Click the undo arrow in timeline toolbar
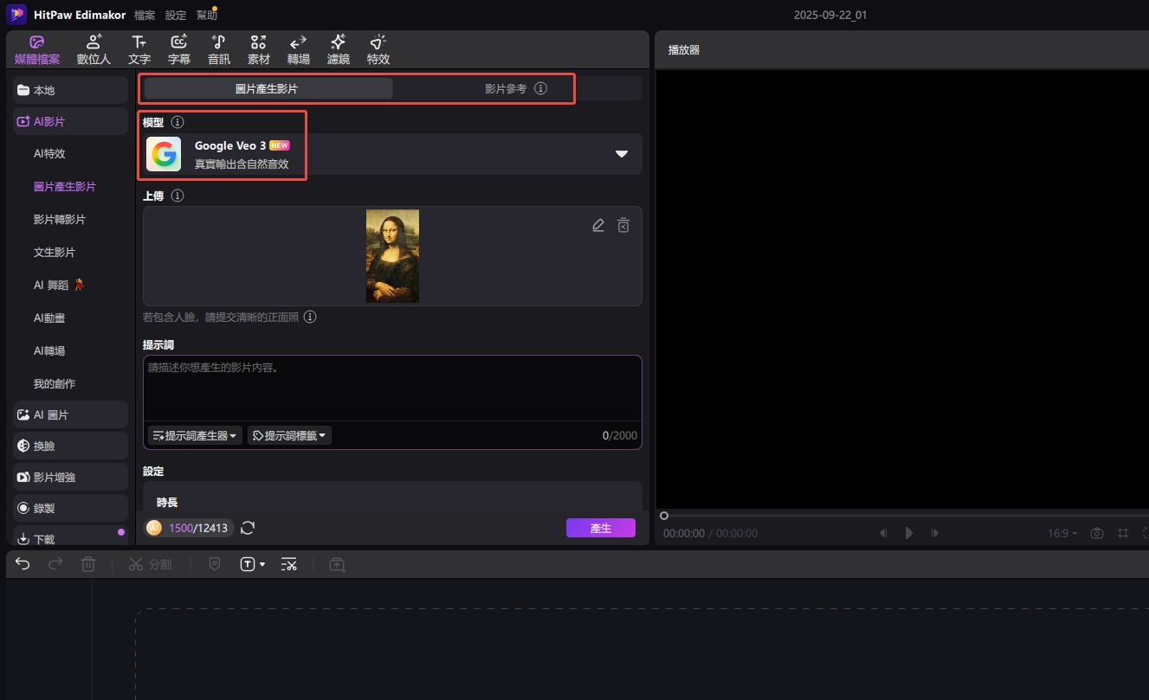This screenshot has height=700, width=1149. click(x=23, y=564)
